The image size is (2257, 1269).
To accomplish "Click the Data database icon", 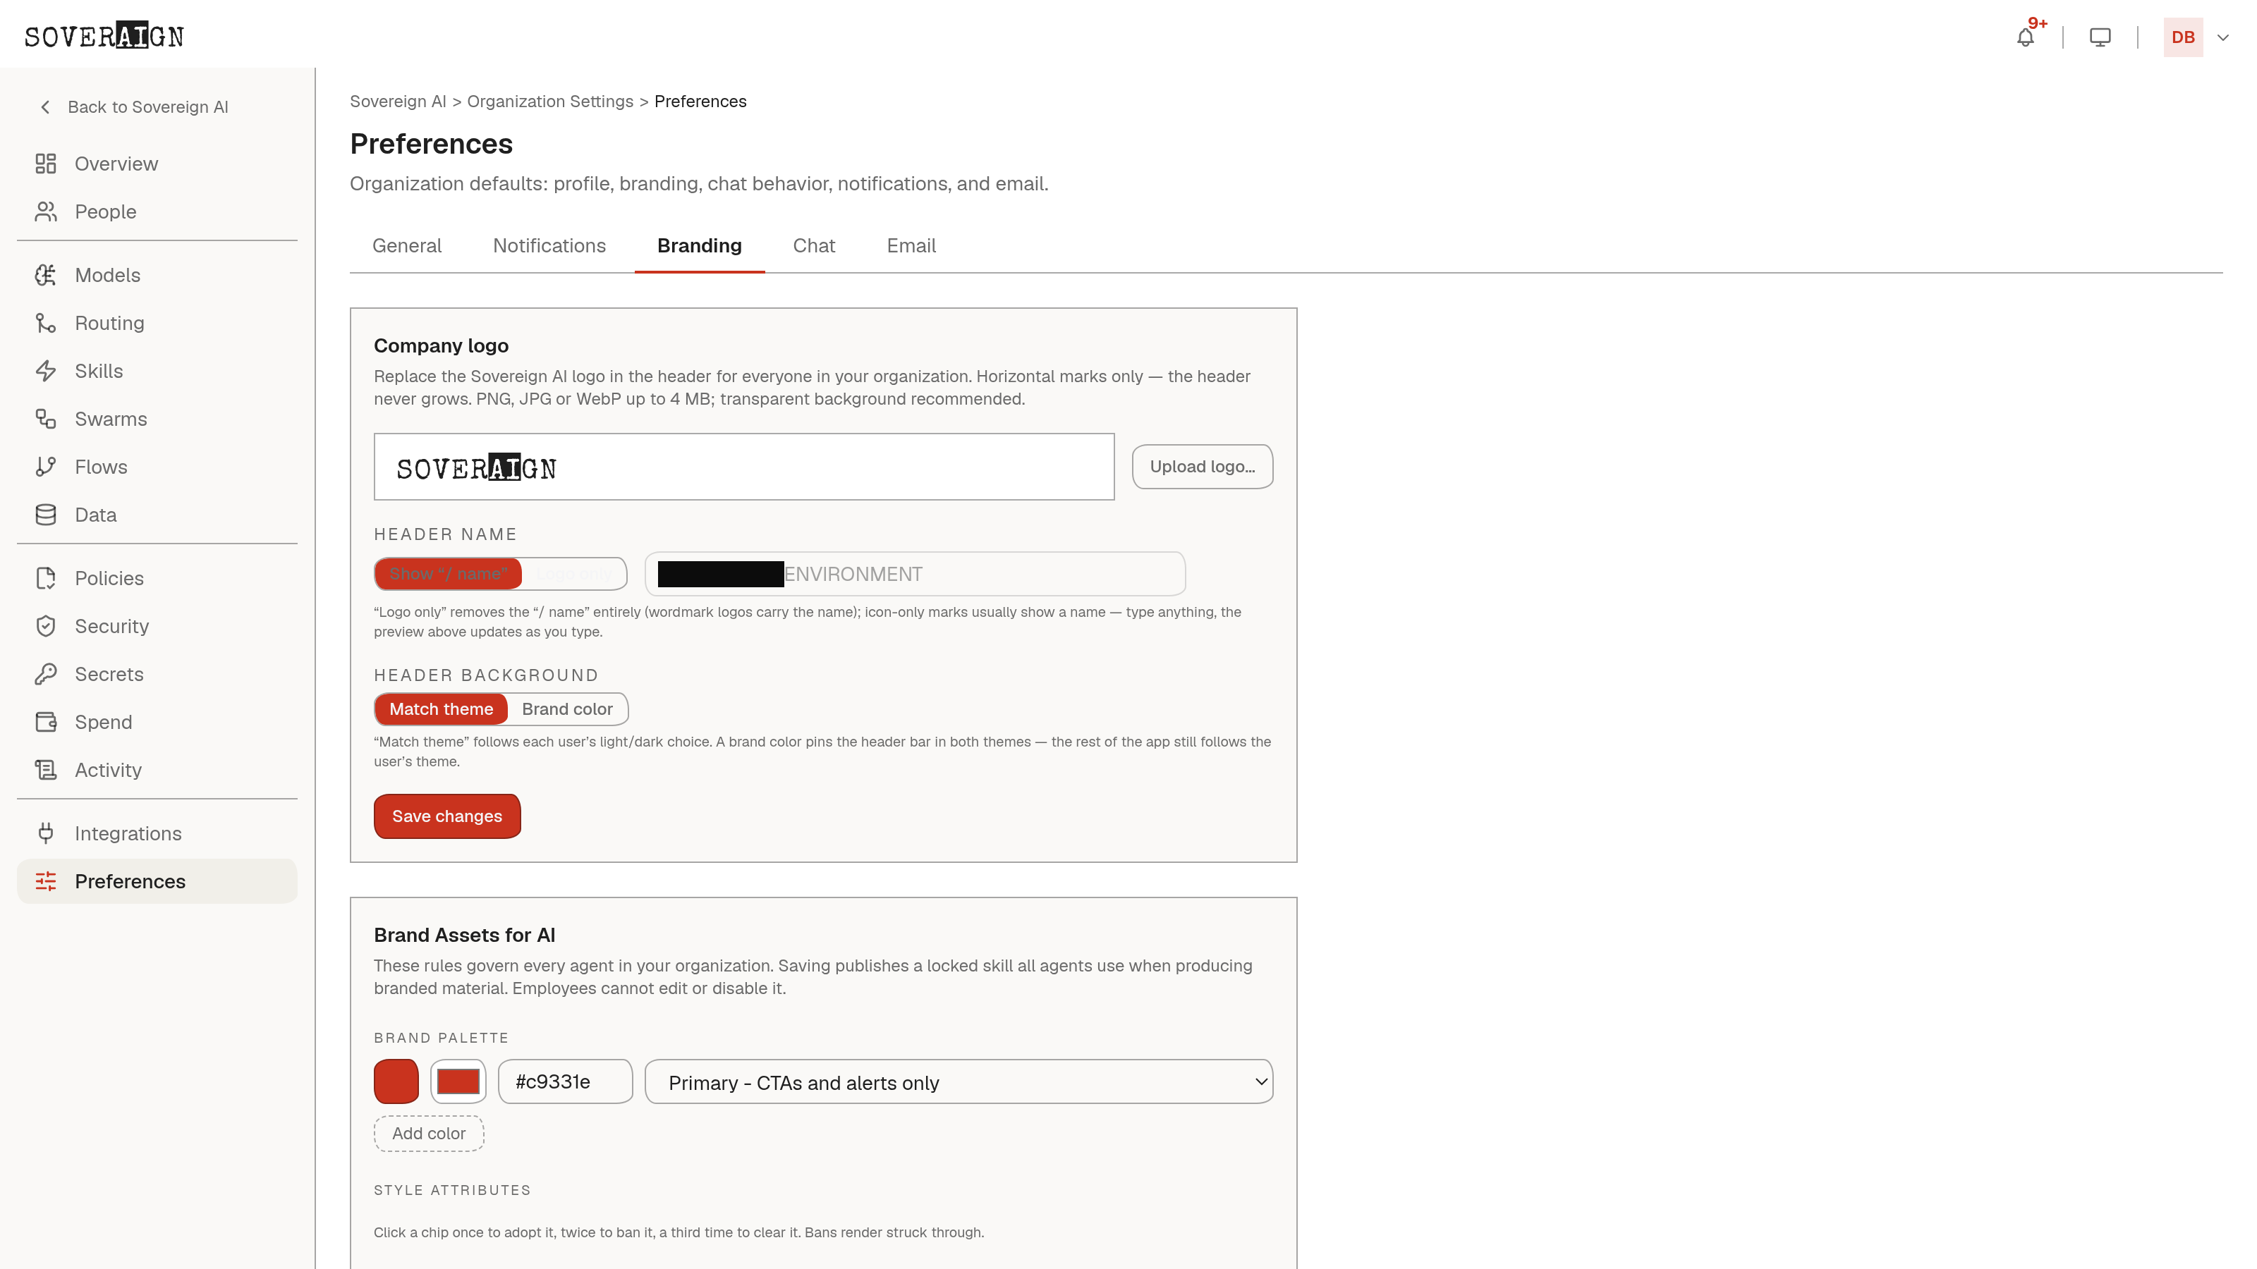I will [46, 515].
